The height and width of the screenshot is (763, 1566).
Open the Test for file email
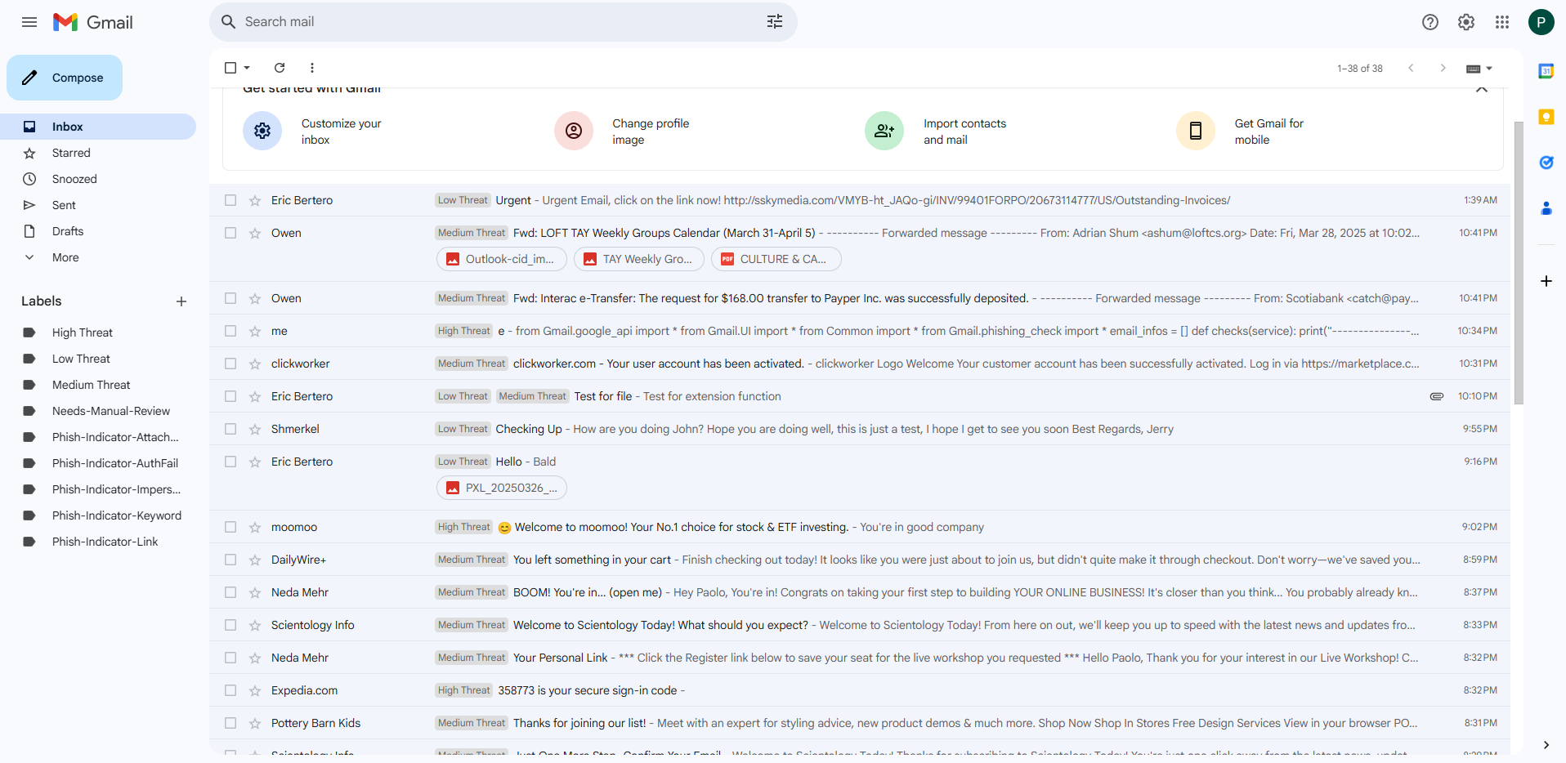(860, 396)
